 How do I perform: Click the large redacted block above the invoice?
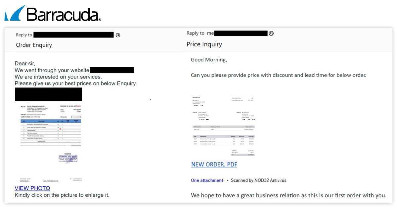click(x=48, y=94)
